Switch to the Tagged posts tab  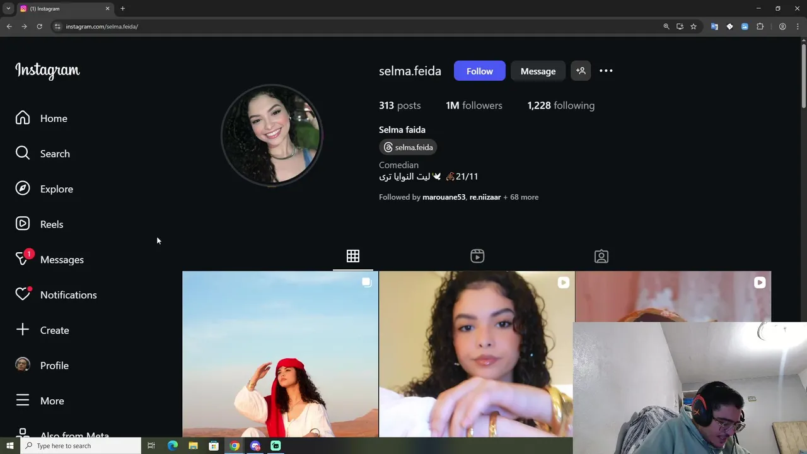(601, 256)
